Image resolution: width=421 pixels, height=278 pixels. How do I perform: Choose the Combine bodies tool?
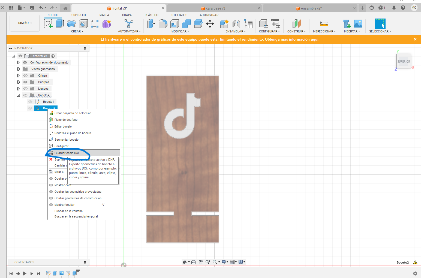(186, 24)
